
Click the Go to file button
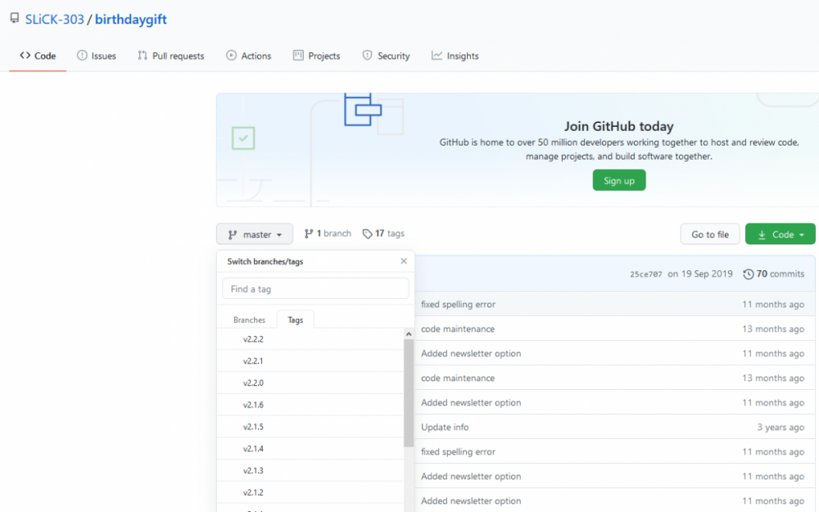click(709, 234)
